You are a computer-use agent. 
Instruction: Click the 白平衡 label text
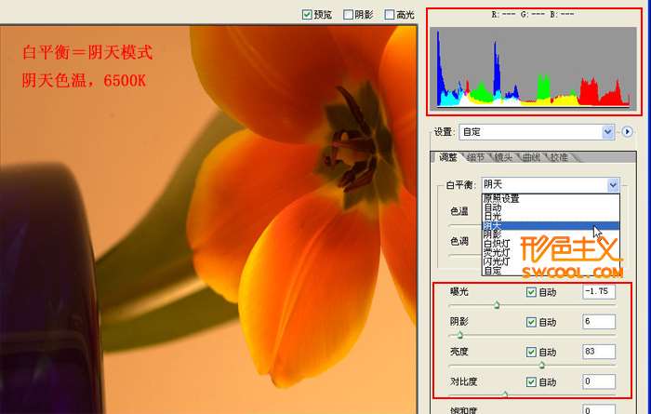click(460, 185)
